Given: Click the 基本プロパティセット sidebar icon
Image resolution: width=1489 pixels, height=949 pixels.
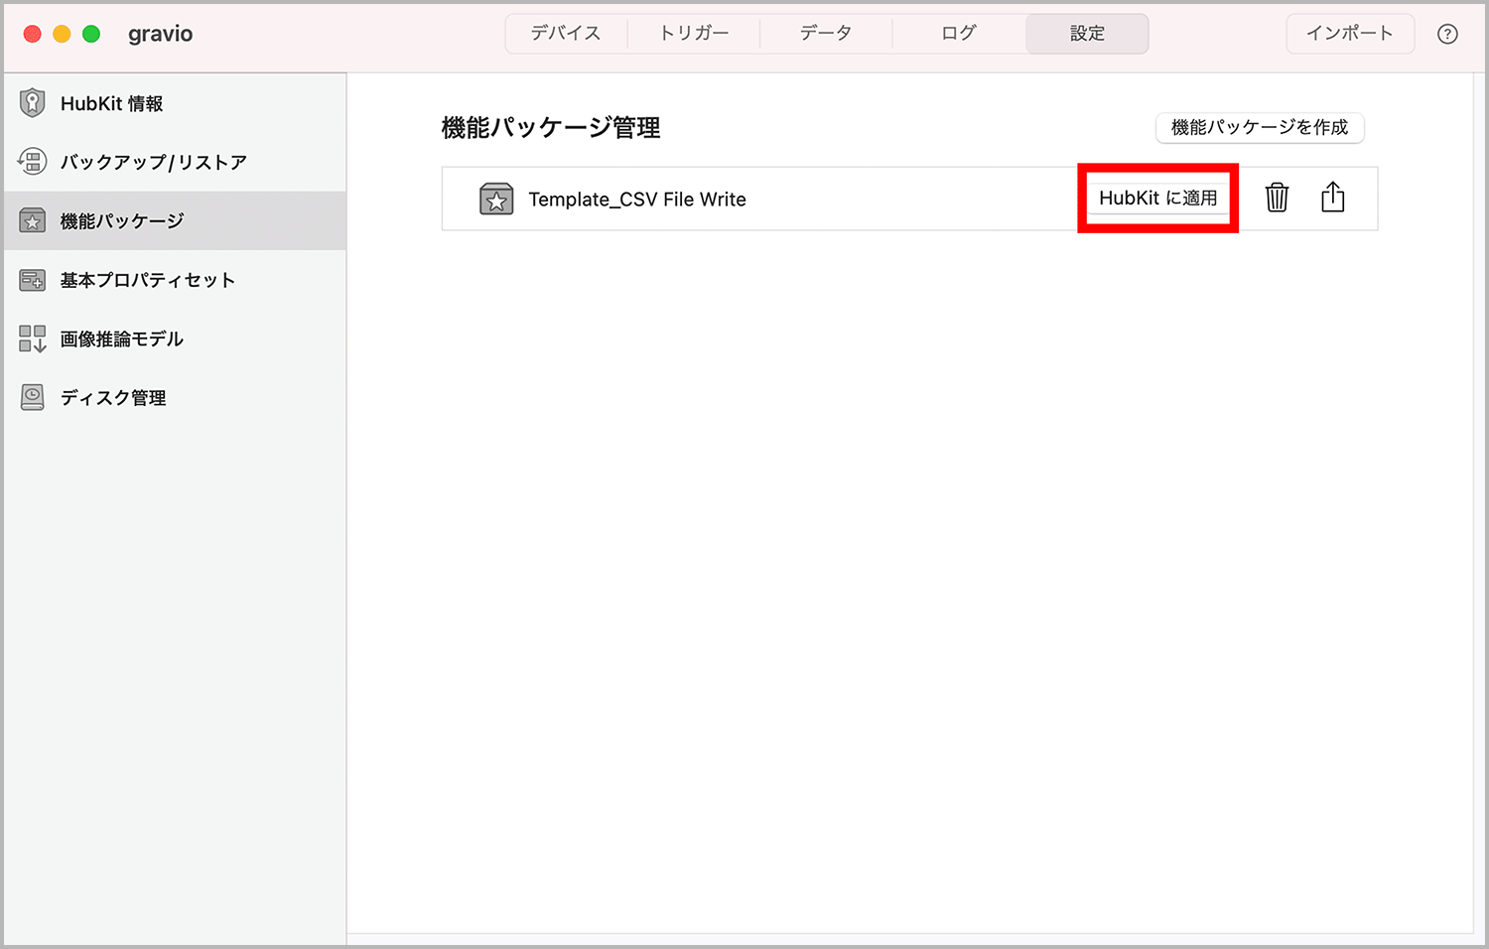Looking at the screenshot, I should pyautogui.click(x=33, y=280).
